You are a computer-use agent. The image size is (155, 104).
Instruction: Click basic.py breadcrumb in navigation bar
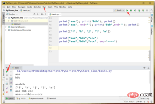coord(25,10)
